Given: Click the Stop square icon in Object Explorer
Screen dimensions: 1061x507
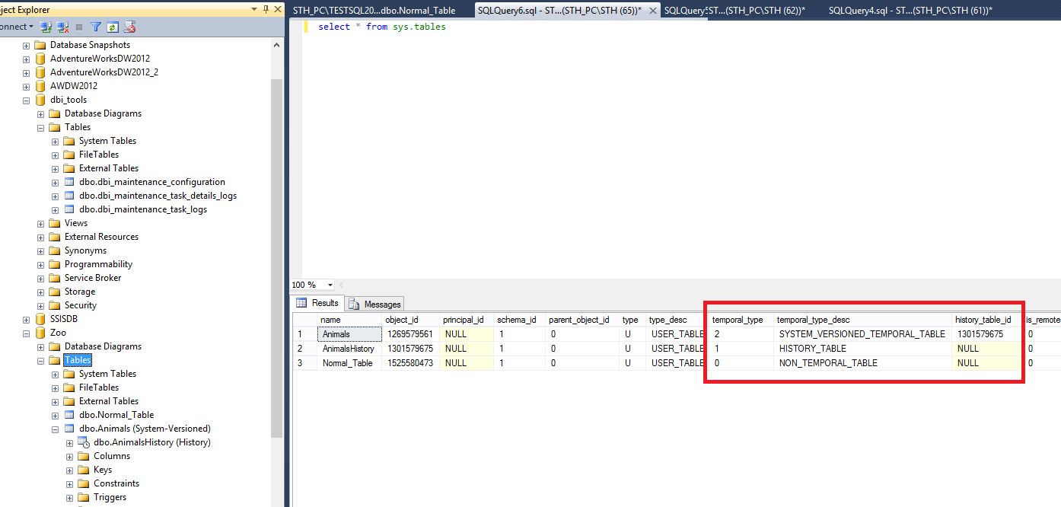Looking at the screenshot, I should point(78,27).
